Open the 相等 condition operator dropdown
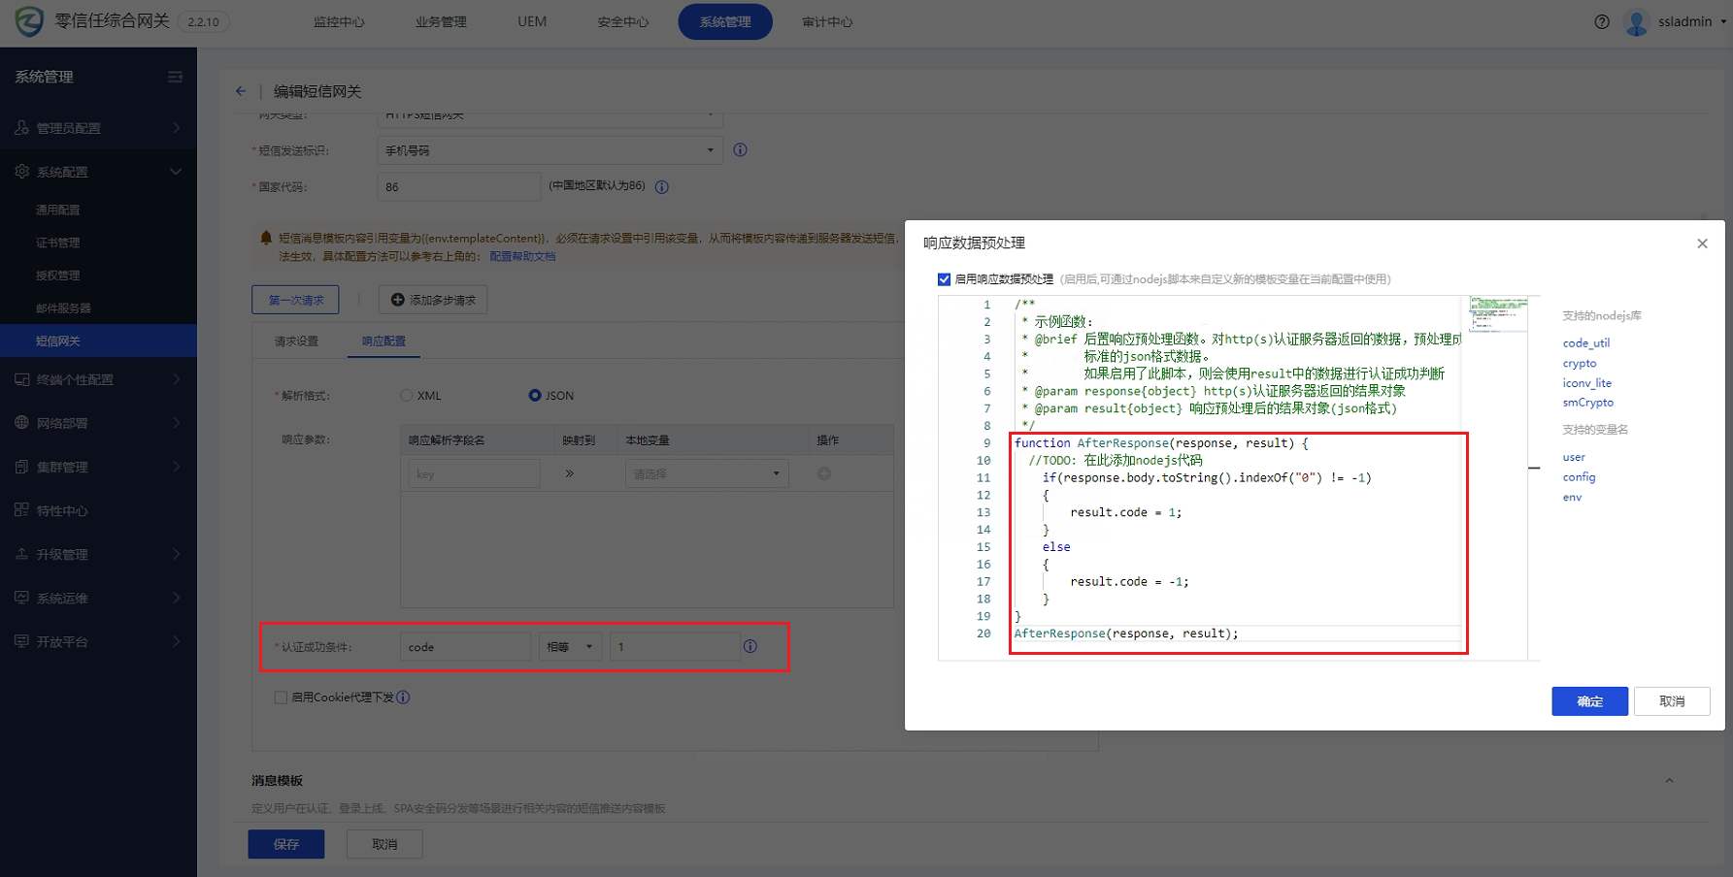 tap(571, 647)
